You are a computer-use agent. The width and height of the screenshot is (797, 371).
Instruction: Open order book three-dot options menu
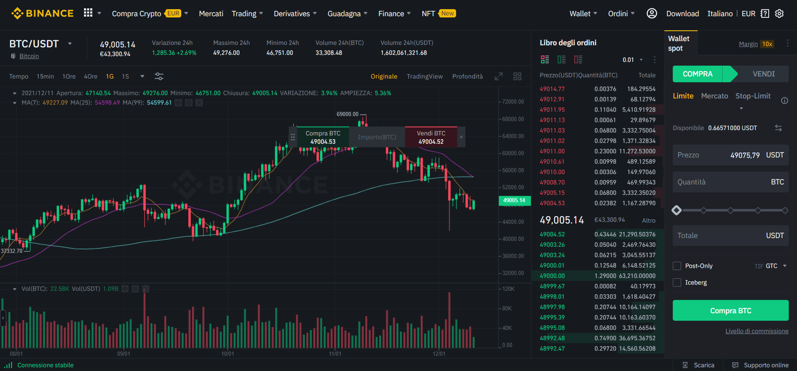pos(654,59)
